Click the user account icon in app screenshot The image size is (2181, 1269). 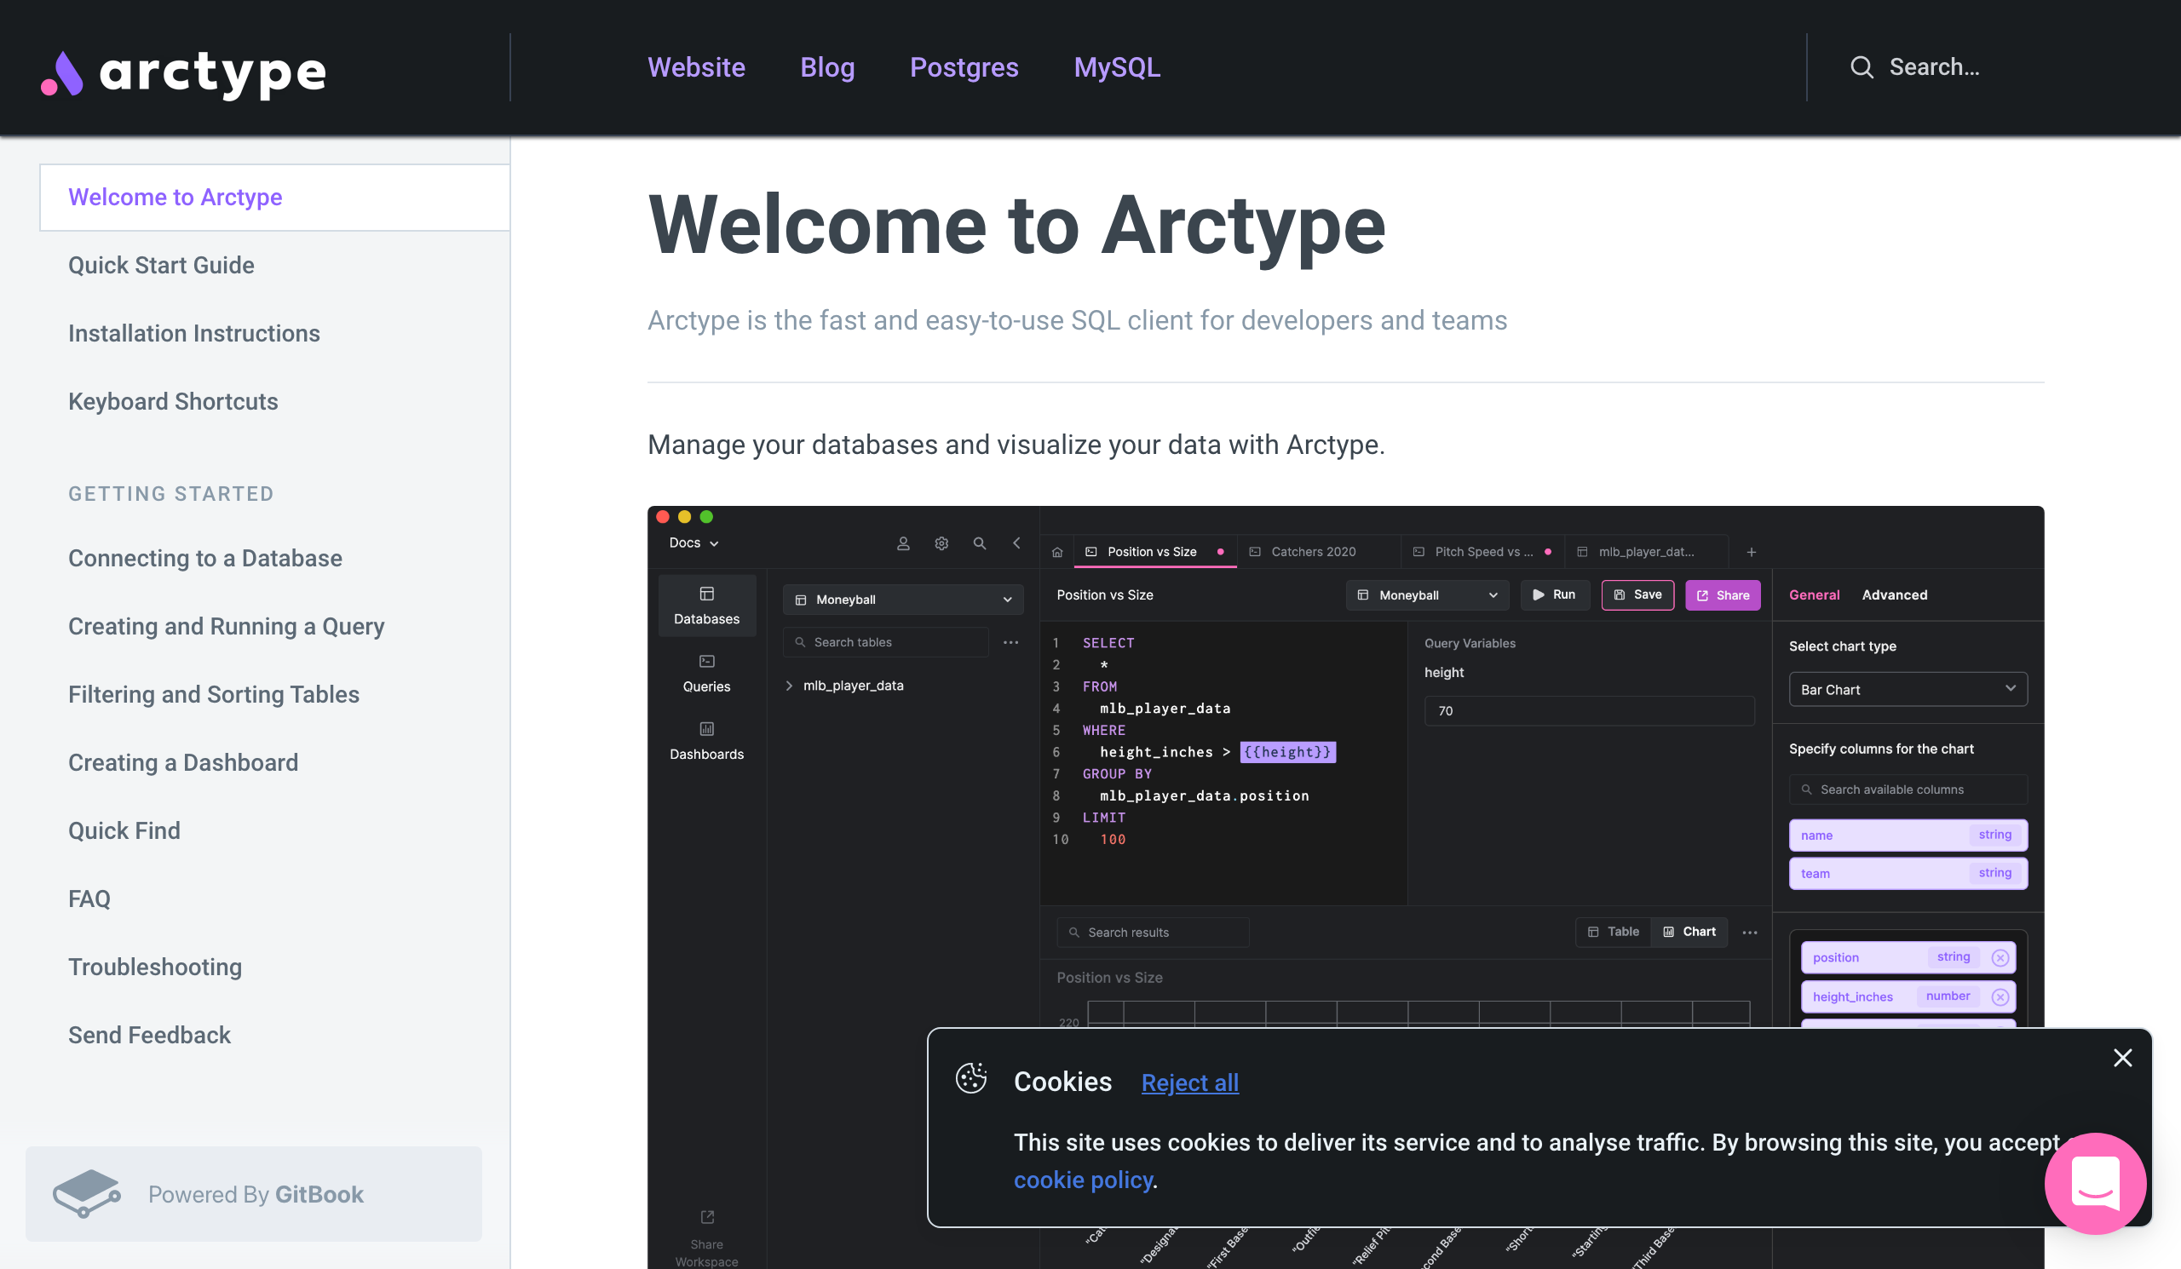903,543
